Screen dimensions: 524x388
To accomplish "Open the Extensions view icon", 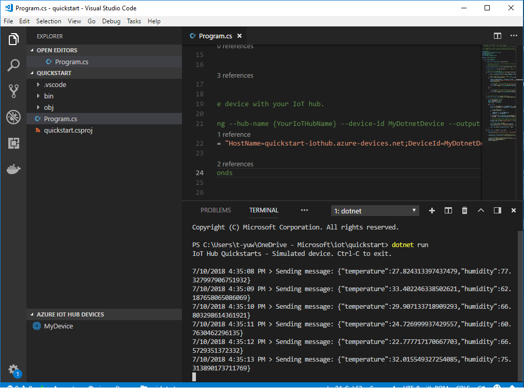I will tap(13, 143).
